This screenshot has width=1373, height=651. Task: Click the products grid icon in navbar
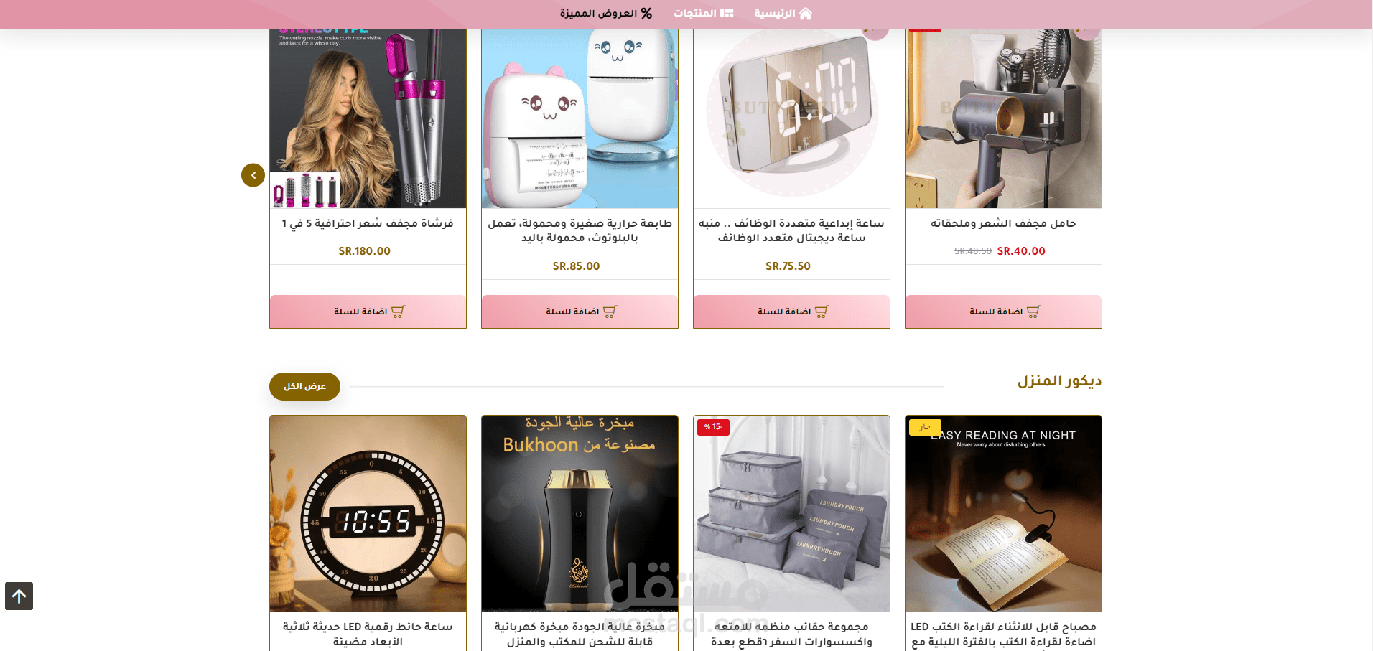point(727,14)
